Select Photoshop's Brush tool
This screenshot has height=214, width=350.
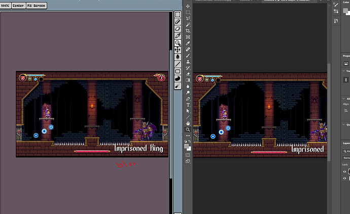pos(188,56)
